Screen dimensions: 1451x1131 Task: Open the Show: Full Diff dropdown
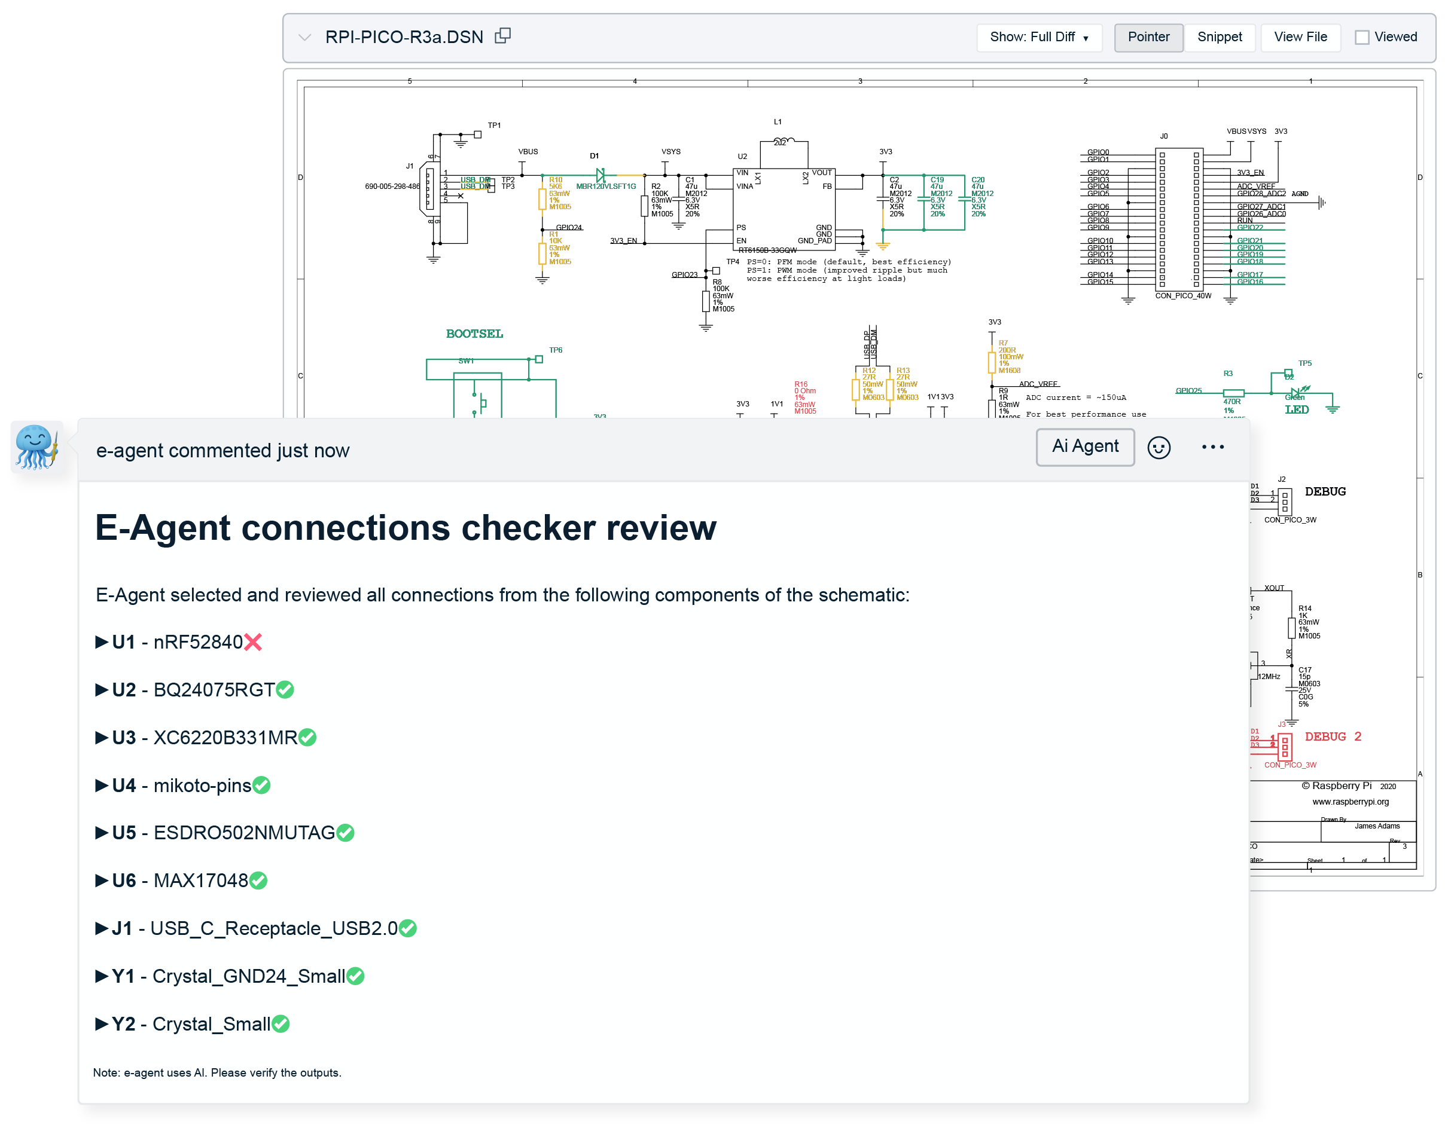click(x=1038, y=37)
